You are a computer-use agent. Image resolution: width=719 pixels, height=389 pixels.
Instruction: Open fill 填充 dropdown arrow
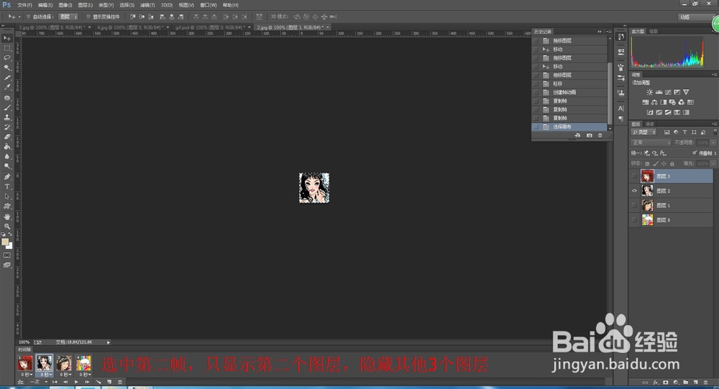pyautogui.click(x=713, y=163)
